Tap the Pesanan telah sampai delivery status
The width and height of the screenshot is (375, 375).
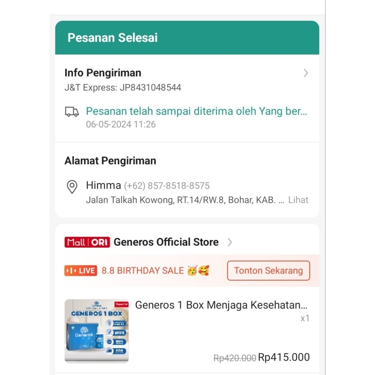pos(196,111)
